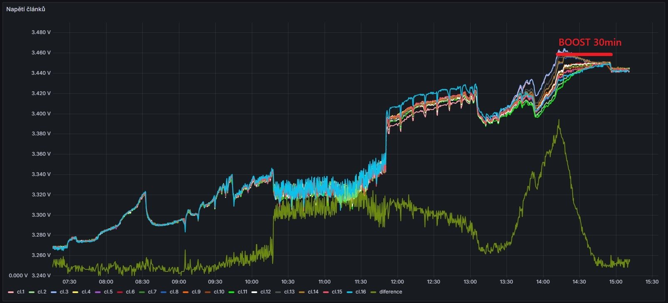Click the 12:00 time axis label
This screenshot has height=303, width=668.
coord(397,282)
